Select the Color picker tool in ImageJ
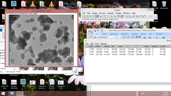Image resolution: width=171 pixels, height=96 pixels. tap(122, 16)
